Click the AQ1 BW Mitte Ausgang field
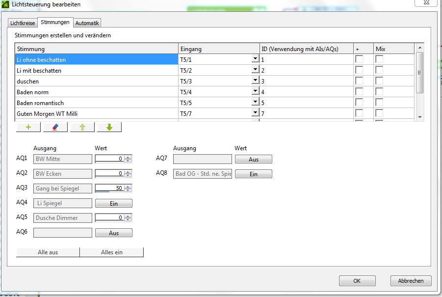Image resolution: width=442 pixels, height=297 pixels. 63,159
